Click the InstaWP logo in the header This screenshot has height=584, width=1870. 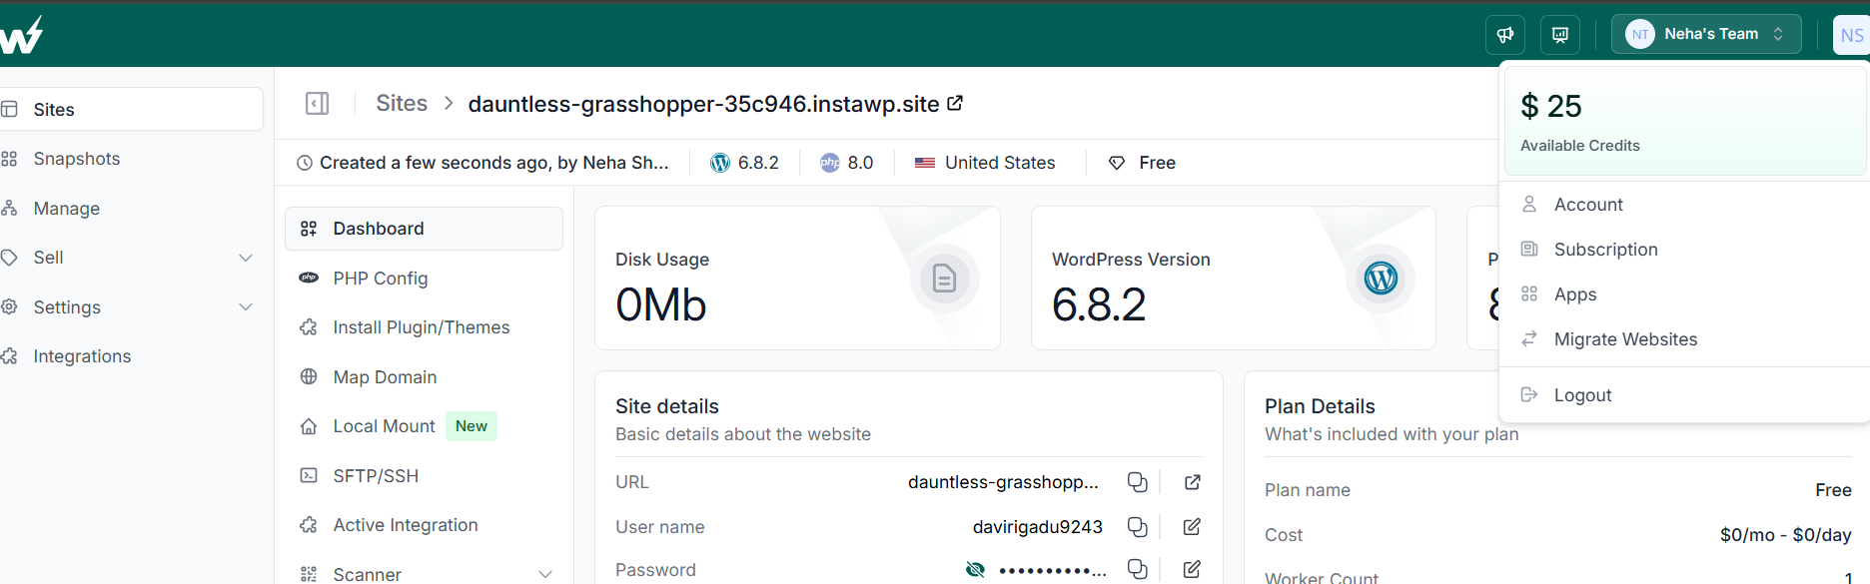(x=21, y=35)
